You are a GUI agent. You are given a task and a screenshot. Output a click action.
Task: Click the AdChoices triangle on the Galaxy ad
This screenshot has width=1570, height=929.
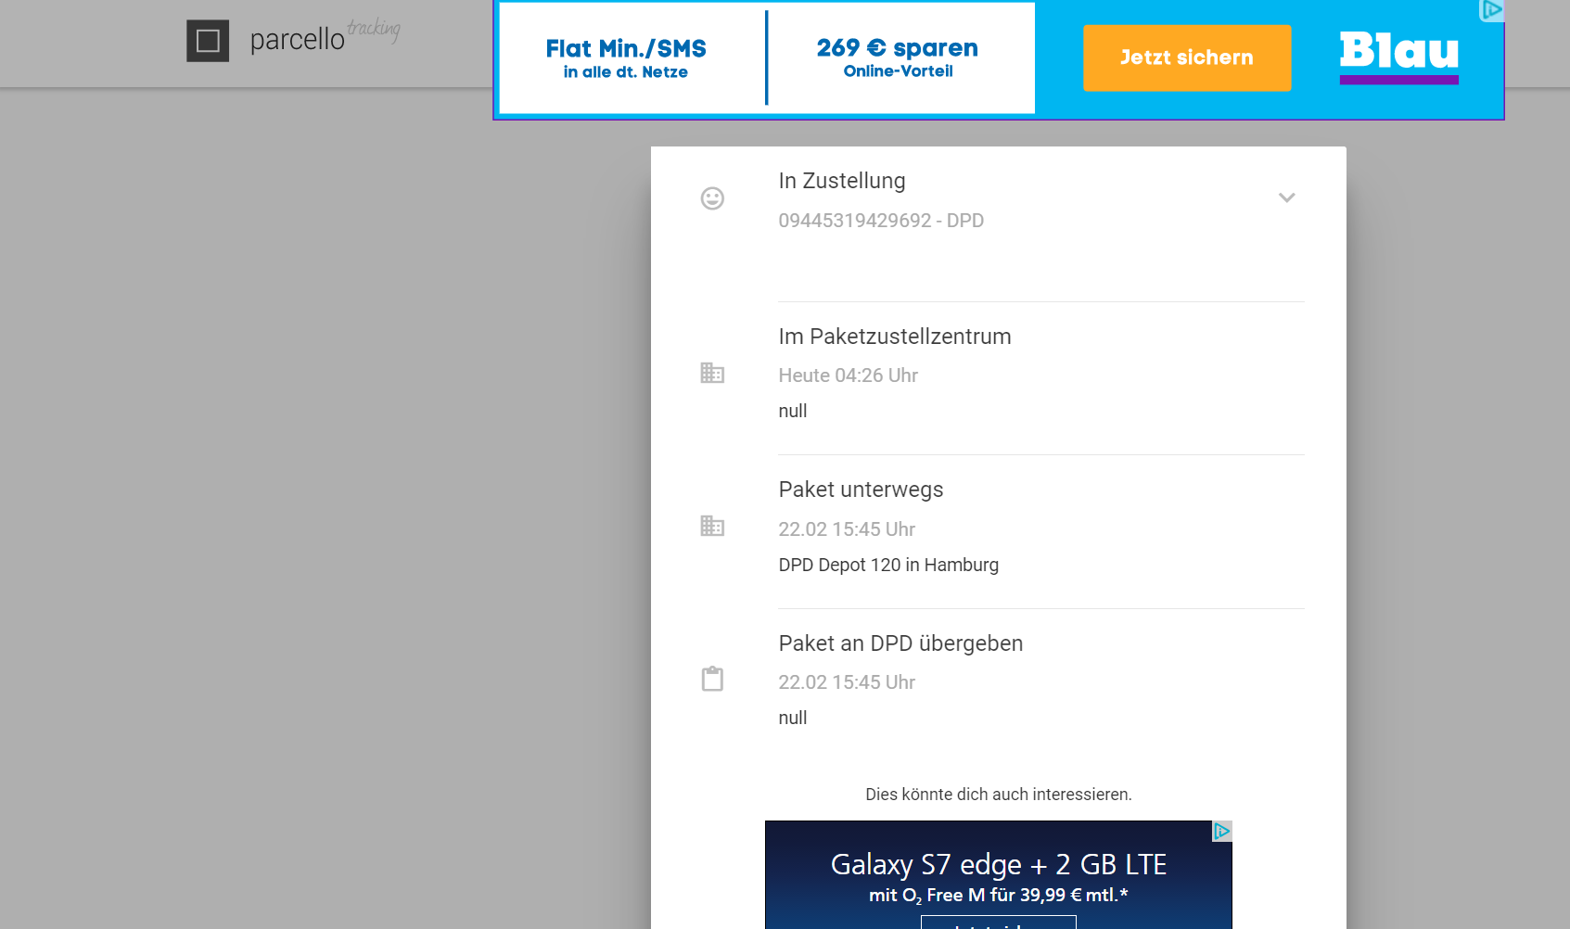1222,832
